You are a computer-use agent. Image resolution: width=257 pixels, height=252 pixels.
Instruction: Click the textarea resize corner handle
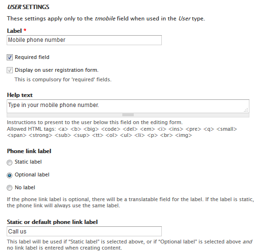point(246,110)
